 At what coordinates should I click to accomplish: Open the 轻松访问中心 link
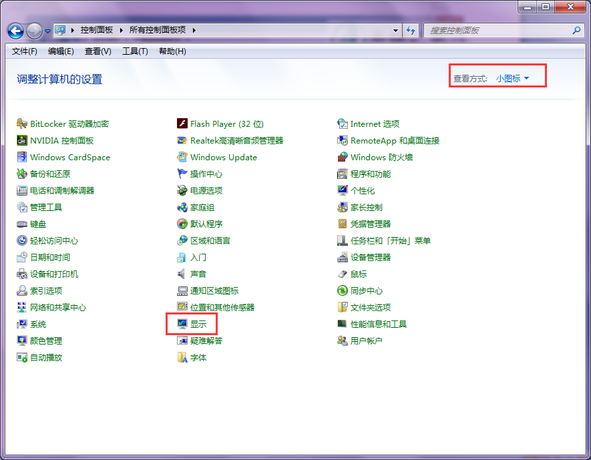pyautogui.click(x=54, y=241)
